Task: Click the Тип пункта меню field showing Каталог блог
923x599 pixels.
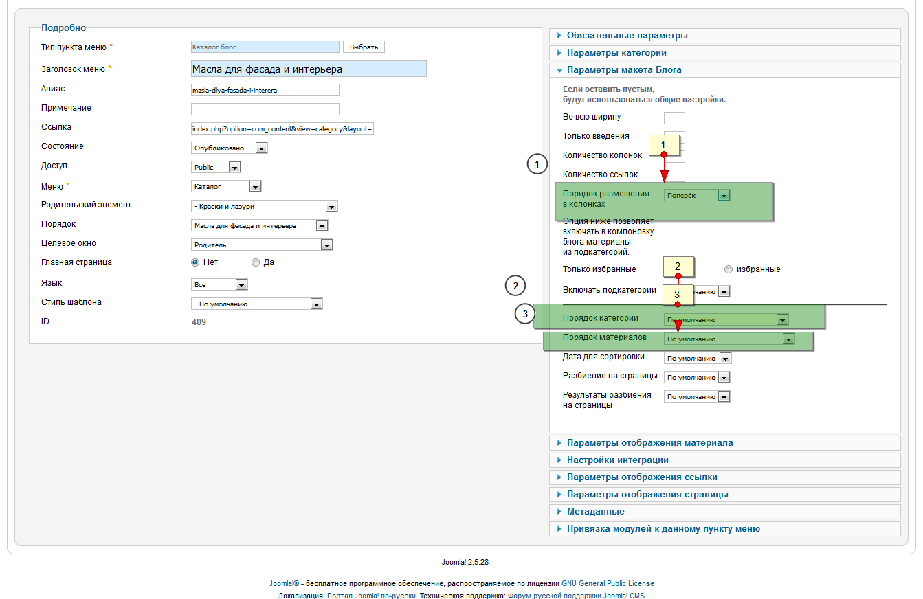Action: tap(265, 47)
